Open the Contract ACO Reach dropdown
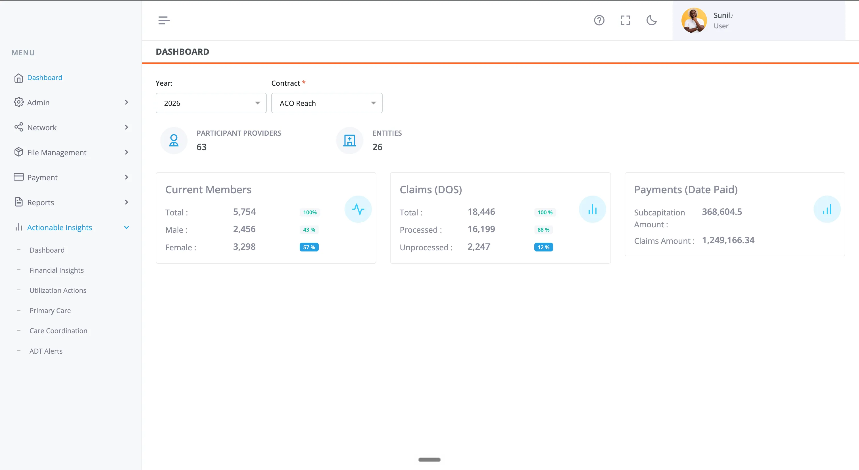Screen dimensions: 859x470 (327, 103)
